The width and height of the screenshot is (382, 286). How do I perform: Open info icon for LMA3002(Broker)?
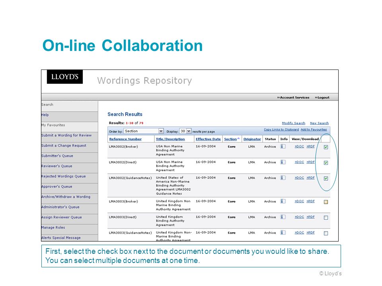pyautogui.click(x=283, y=147)
